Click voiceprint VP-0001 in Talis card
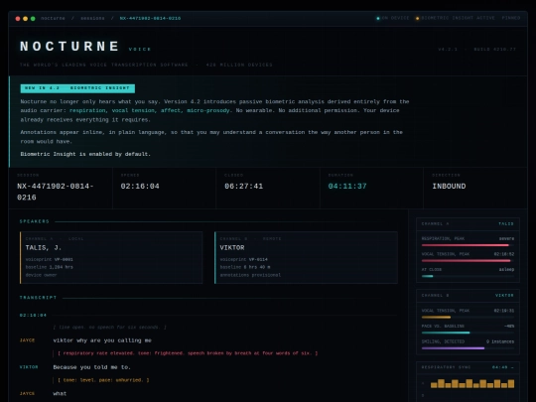The image size is (536, 402). coord(50,259)
